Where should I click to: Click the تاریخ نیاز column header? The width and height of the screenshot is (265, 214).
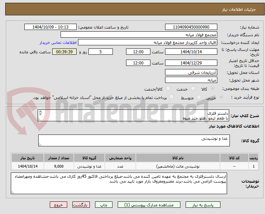(28, 158)
